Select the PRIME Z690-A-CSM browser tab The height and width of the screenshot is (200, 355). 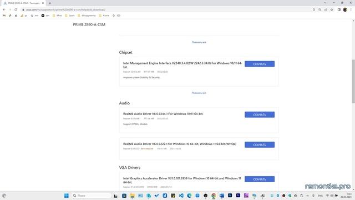pyautogui.click(x=23, y=3)
